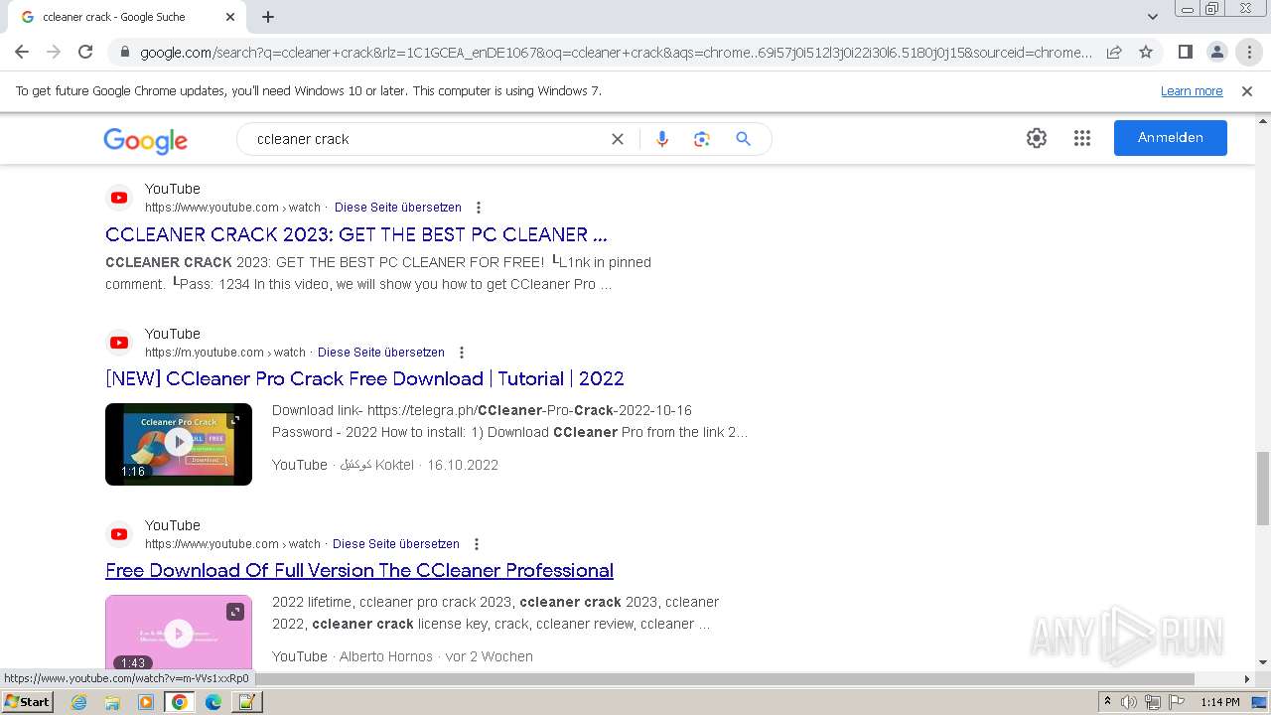Toggle the Chrome side panel
The height and width of the screenshot is (715, 1271).
1185,53
